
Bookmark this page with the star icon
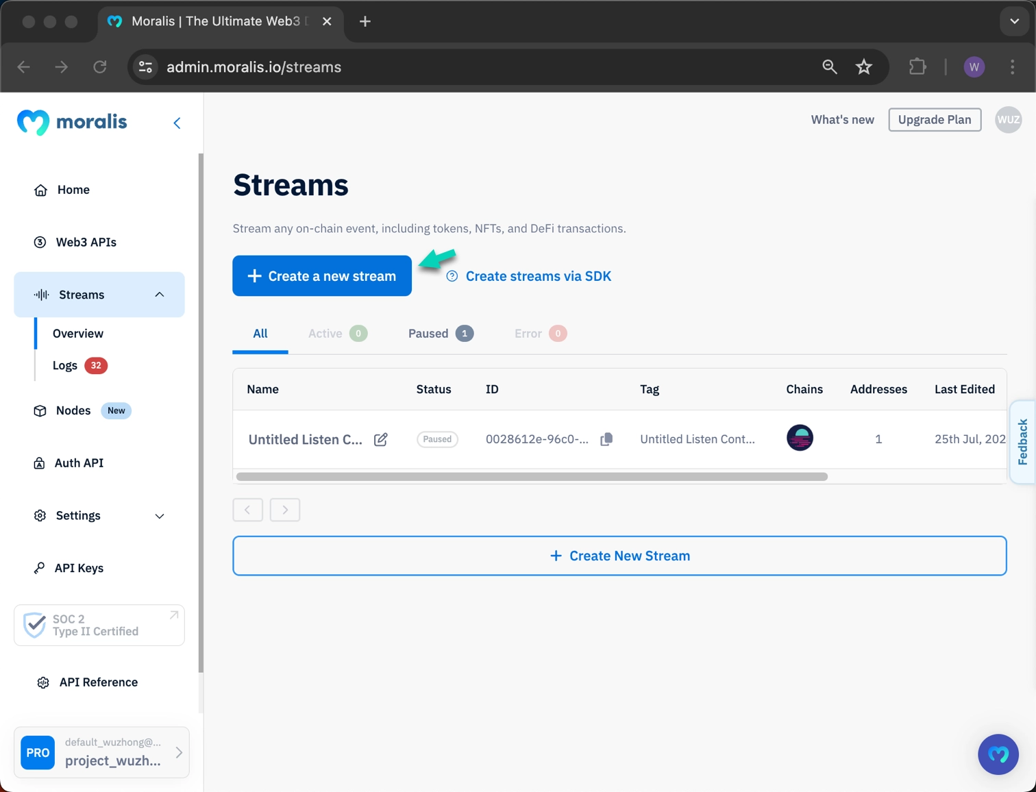(864, 67)
